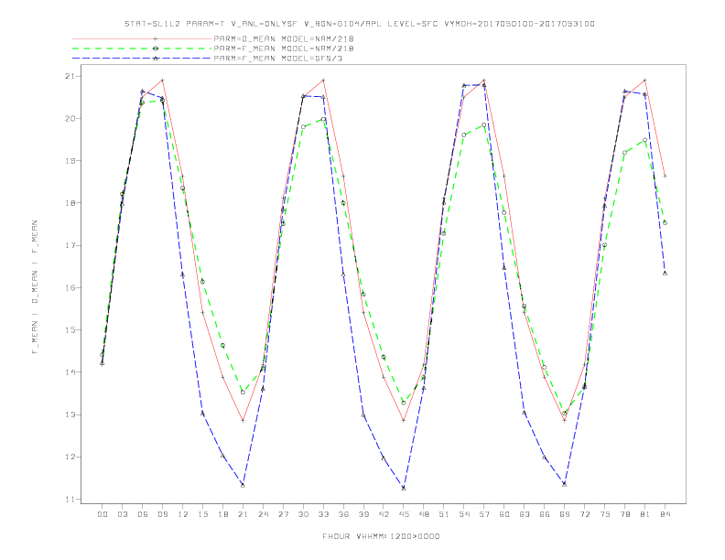Image resolution: width=725 pixels, height=560 pixels.
Task: Click y-axis tick value 15
Action: point(70,330)
